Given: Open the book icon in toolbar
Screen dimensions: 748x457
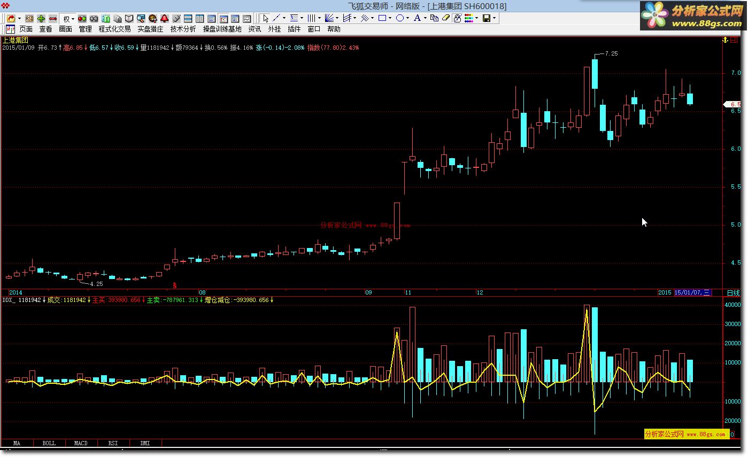Looking at the screenshot, I should [x=129, y=18].
